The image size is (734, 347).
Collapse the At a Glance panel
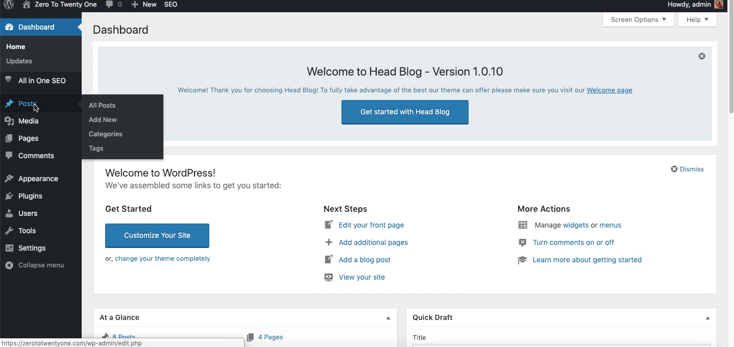coord(388,318)
